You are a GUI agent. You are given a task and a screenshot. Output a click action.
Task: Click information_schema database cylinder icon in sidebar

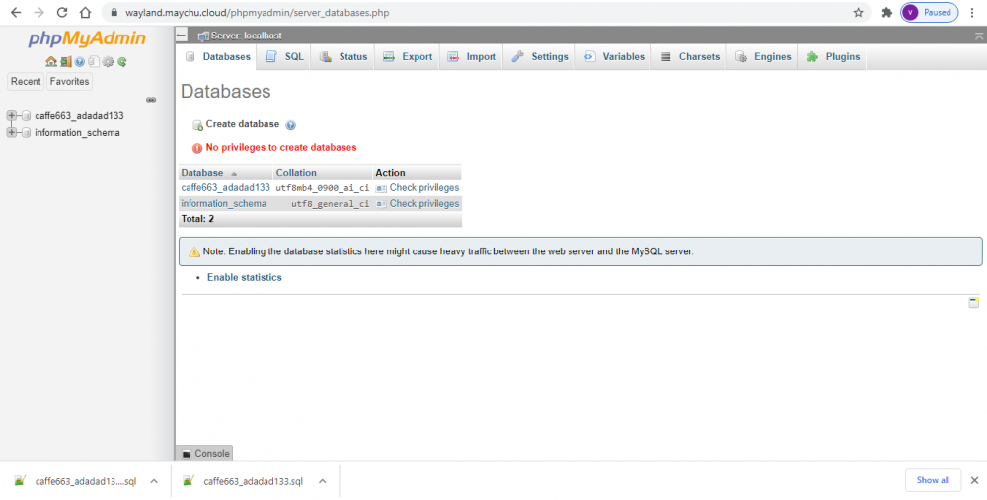point(26,133)
